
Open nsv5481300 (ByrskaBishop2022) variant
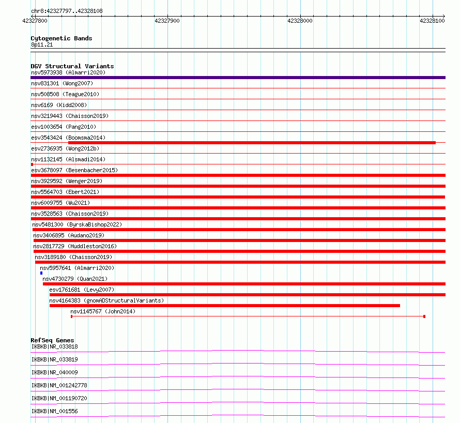pos(77,224)
